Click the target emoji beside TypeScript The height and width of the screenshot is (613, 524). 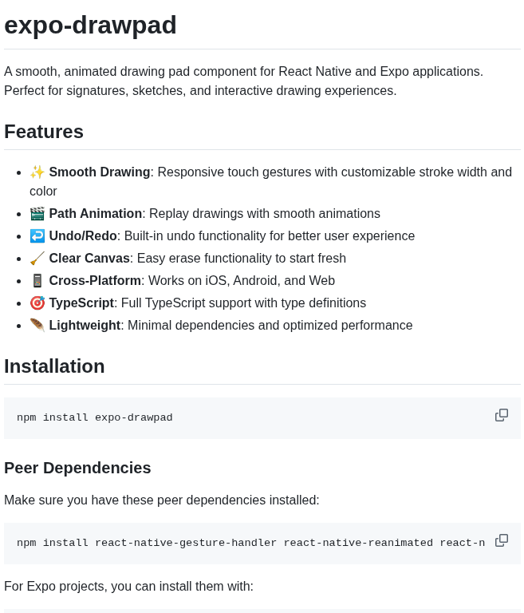point(37,303)
